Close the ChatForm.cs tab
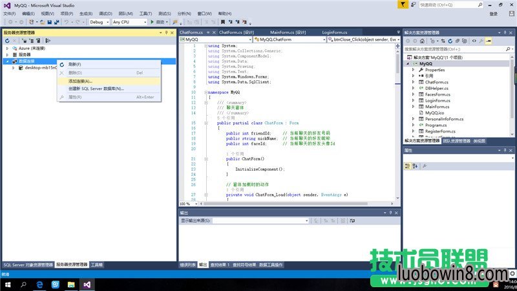Screen dimensions: 517x291 pos(214,32)
